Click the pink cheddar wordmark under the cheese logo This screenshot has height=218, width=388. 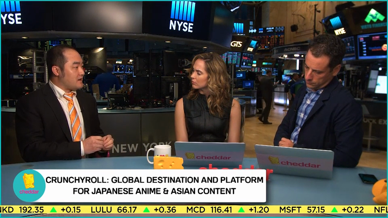[x=29, y=192]
